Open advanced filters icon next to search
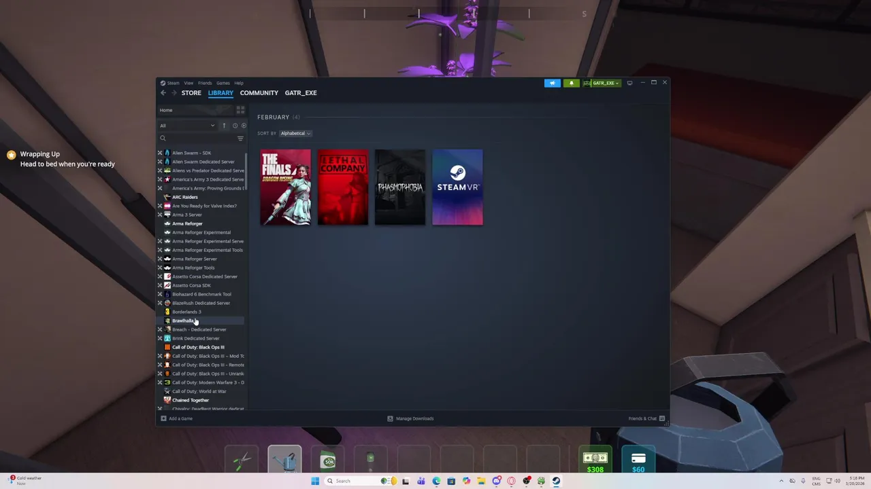This screenshot has width=871, height=489. tap(240, 139)
